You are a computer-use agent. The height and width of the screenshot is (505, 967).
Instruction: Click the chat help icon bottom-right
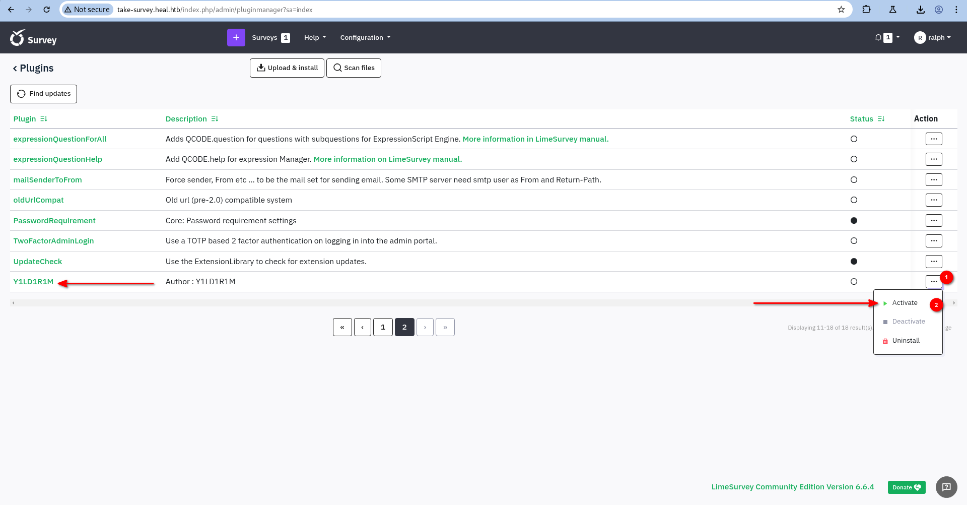(946, 487)
